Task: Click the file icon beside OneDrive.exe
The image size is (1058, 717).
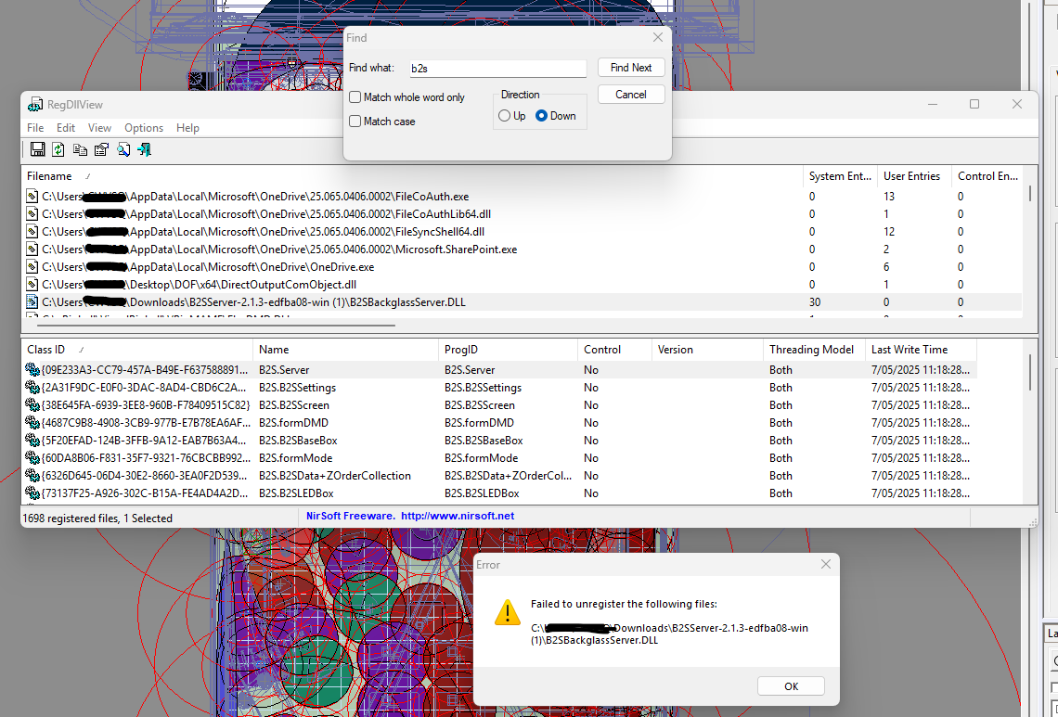Action: click(x=32, y=266)
